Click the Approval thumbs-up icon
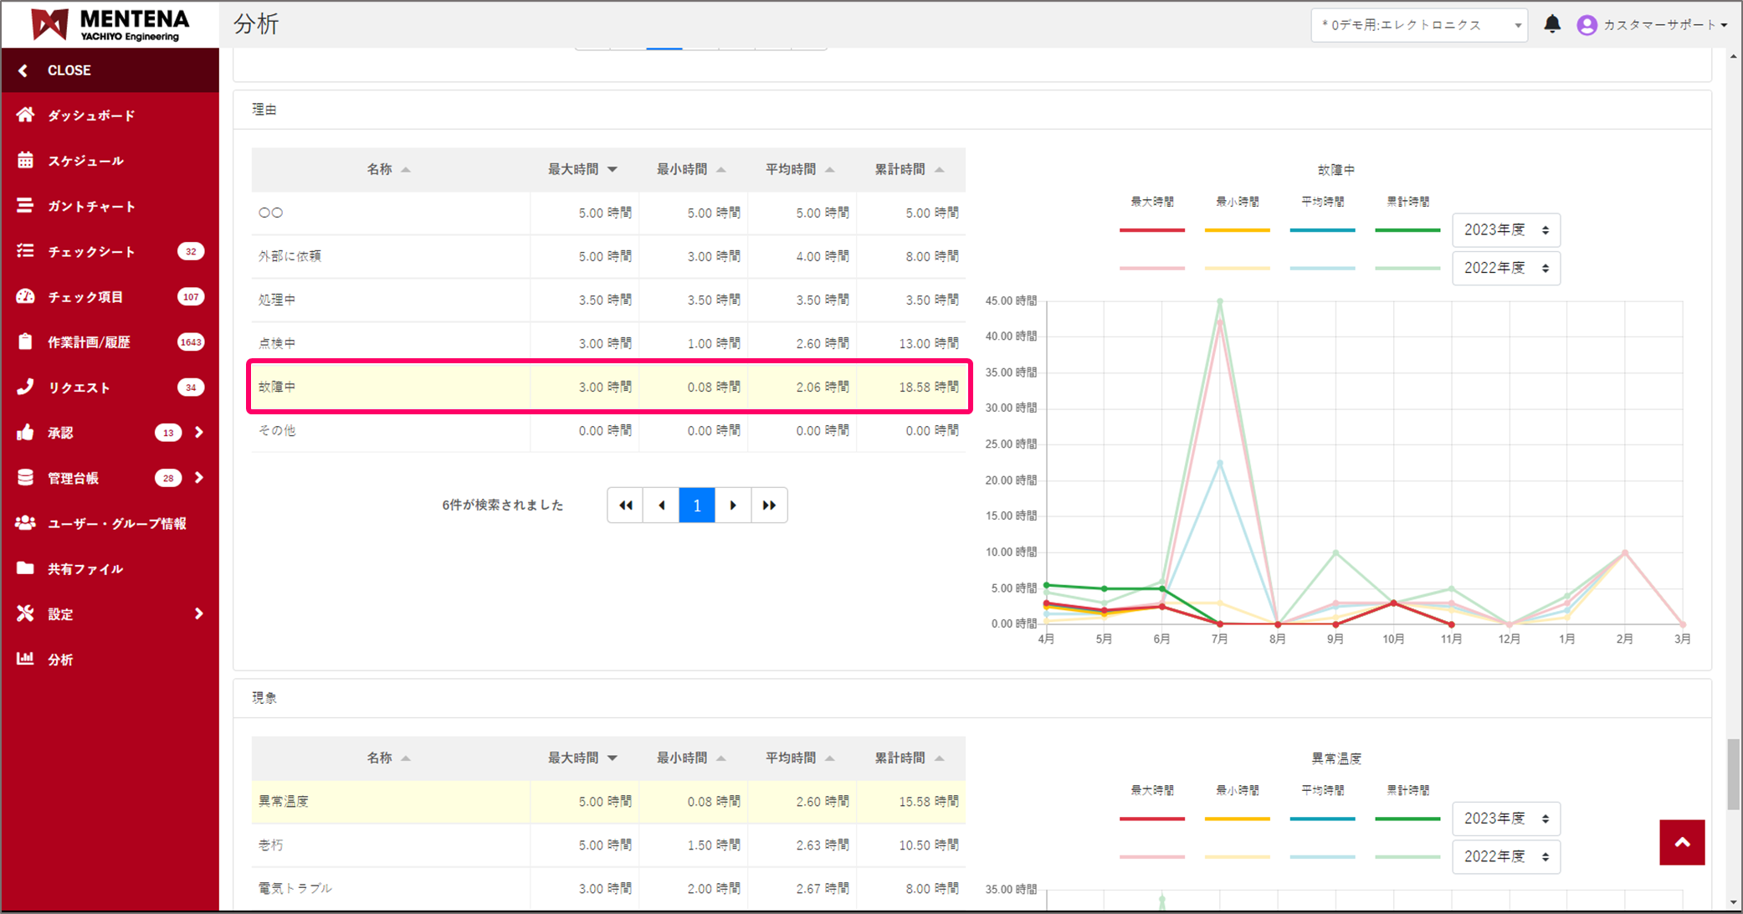 tap(25, 433)
